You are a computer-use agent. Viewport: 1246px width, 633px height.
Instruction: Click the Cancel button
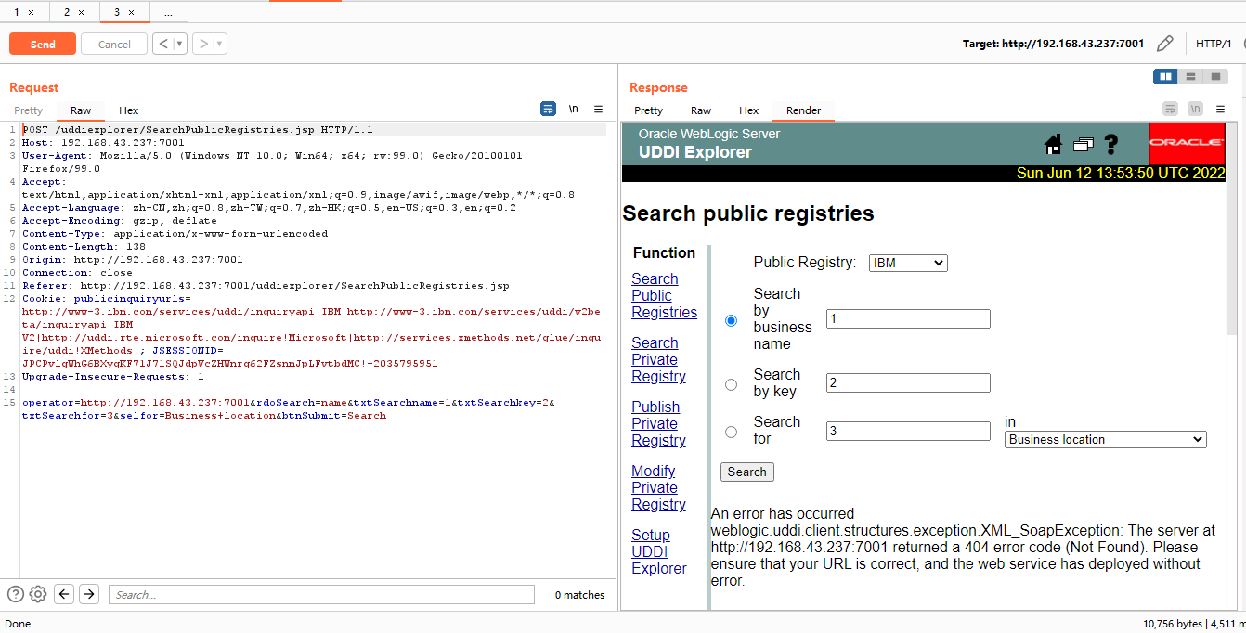pyautogui.click(x=114, y=44)
